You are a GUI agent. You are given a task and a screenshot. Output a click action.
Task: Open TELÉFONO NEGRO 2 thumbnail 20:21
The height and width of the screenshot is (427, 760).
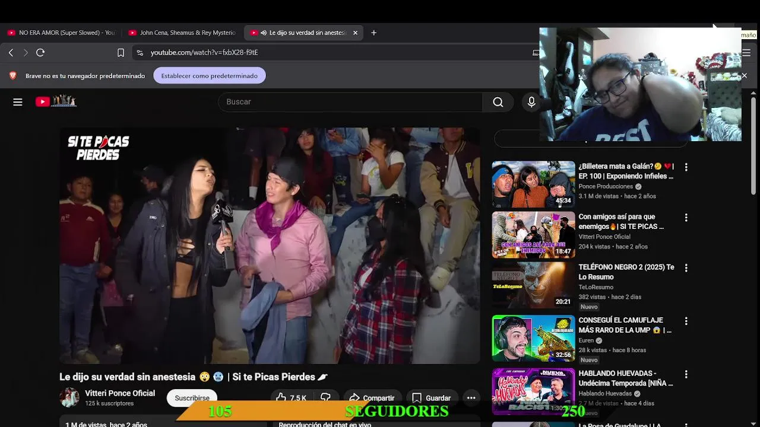point(533,285)
